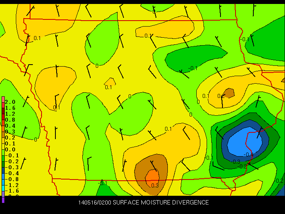Click the pink swatch atop the legend
The width and height of the screenshot is (285, 214).
point(3,99)
